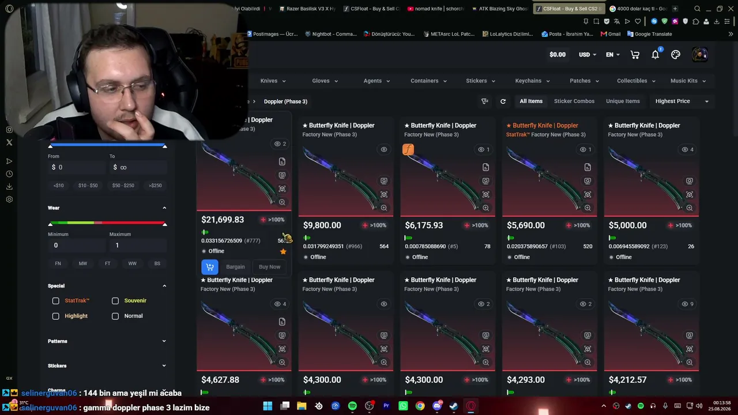Zoom in on the $5,000.00 knife image
This screenshot has width=738, height=415.
coord(689,208)
